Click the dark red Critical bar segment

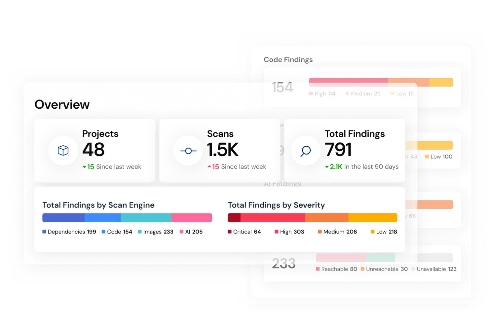point(234,218)
